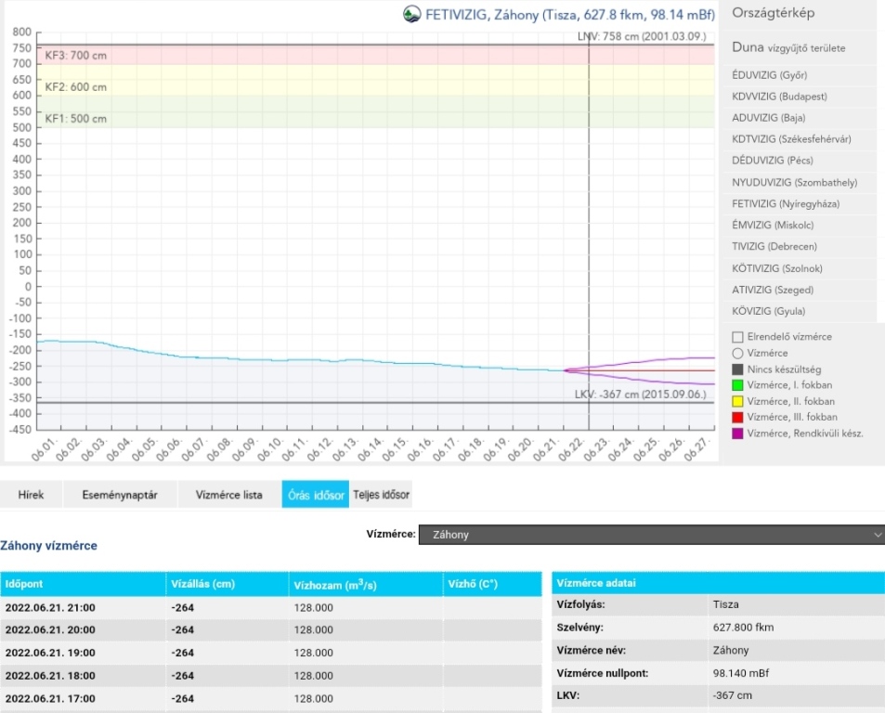Click the FETIVIZIG logo icon in chart title
Viewport: 885px width, 713px height.
(x=412, y=14)
